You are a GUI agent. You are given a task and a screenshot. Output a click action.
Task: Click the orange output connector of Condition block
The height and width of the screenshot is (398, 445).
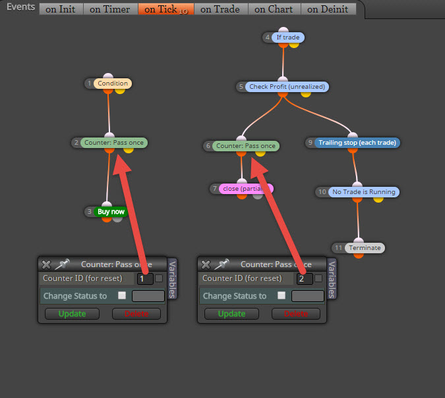click(x=108, y=91)
